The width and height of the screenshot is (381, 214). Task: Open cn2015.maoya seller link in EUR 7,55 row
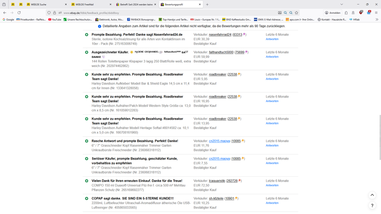coord(219,159)
